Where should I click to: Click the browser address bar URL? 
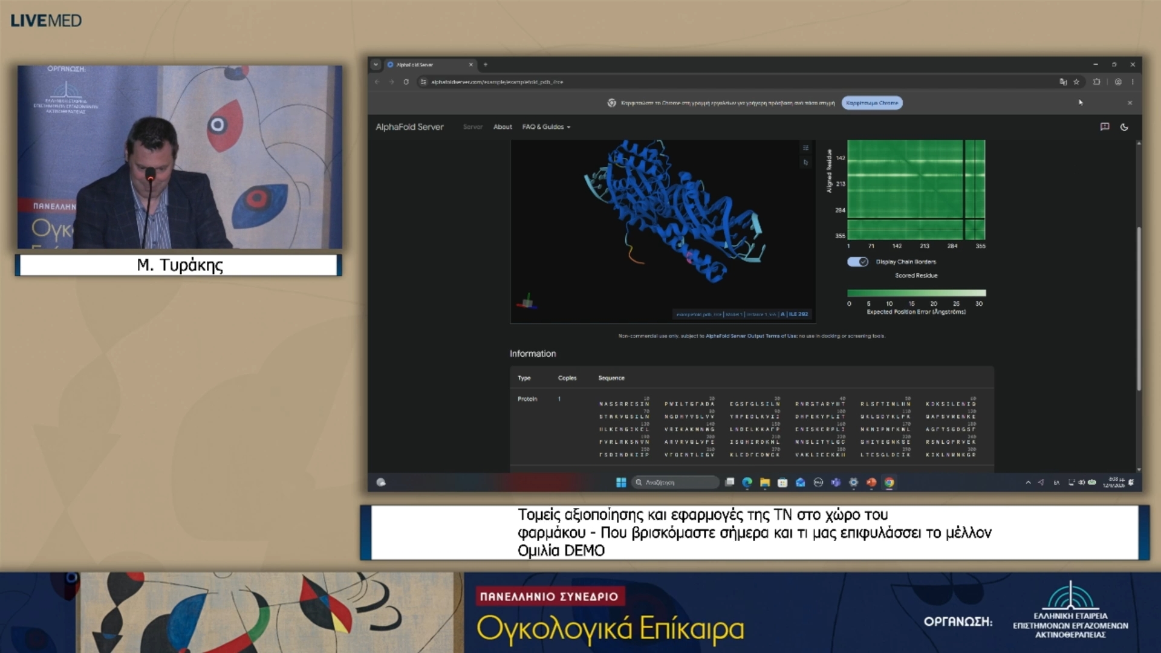pyautogui.click(x=497, y=82)
